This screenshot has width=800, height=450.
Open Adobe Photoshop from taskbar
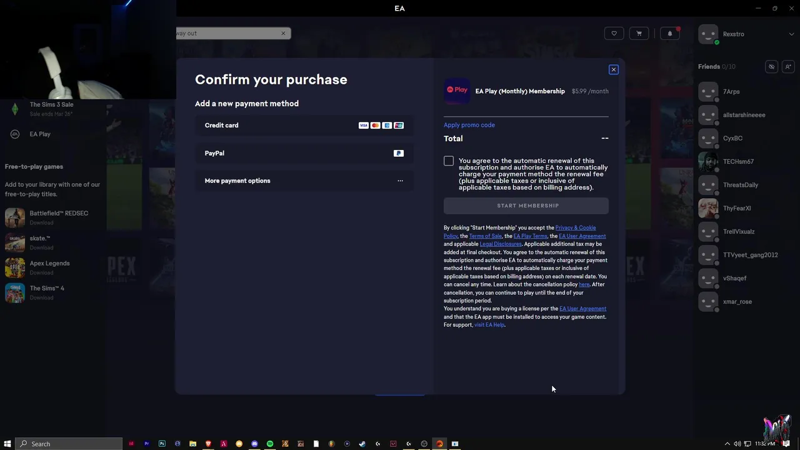pos(162,444)
